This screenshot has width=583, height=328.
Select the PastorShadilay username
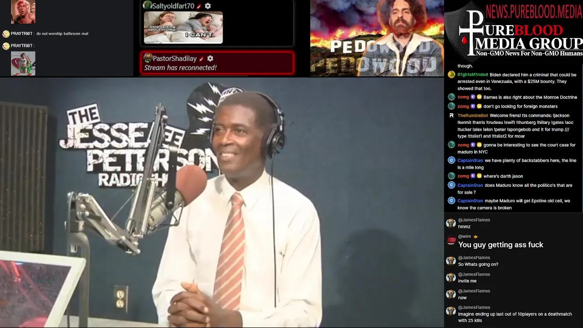(175, 58)
